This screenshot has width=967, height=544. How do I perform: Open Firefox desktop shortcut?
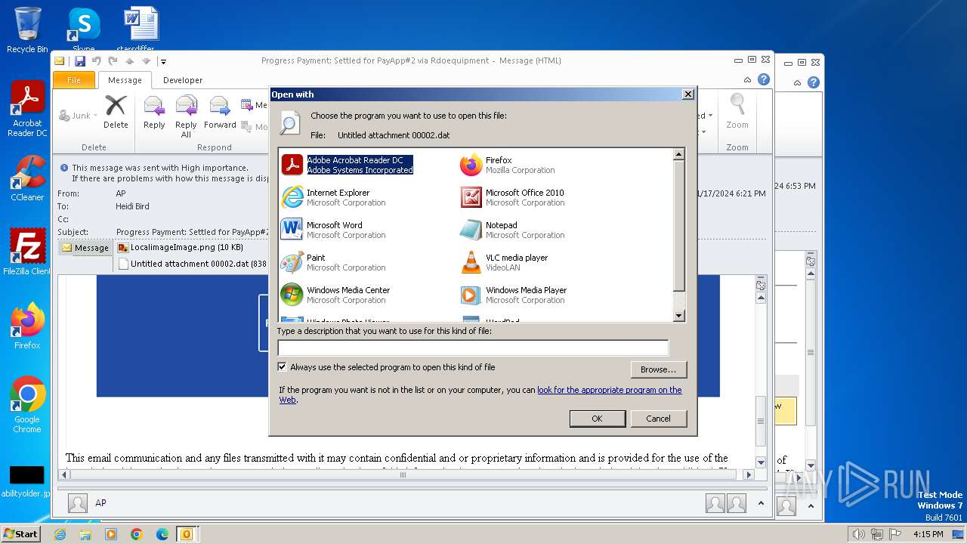tap(27, 326)
